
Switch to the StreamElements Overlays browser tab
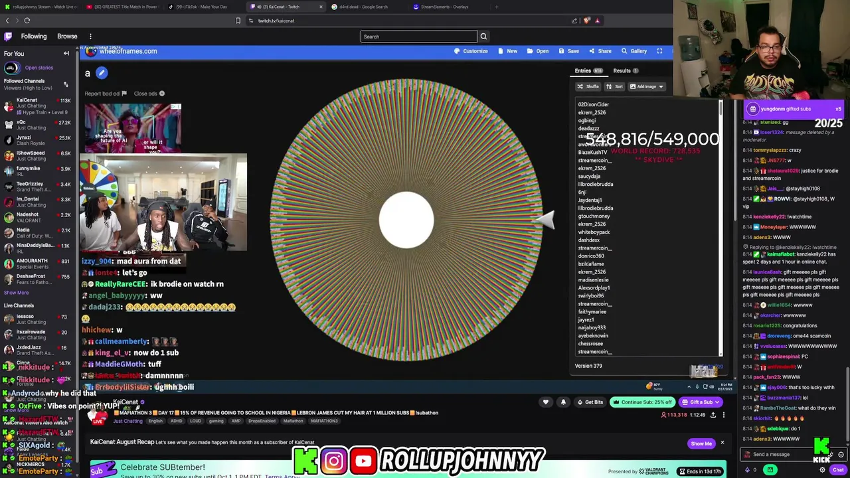click(x=446, y=7)
